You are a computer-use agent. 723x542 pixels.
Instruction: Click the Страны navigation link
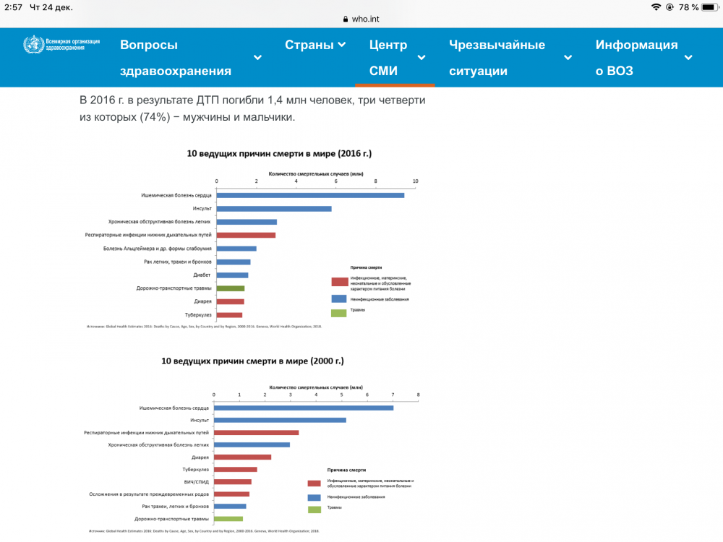(309, 45)
